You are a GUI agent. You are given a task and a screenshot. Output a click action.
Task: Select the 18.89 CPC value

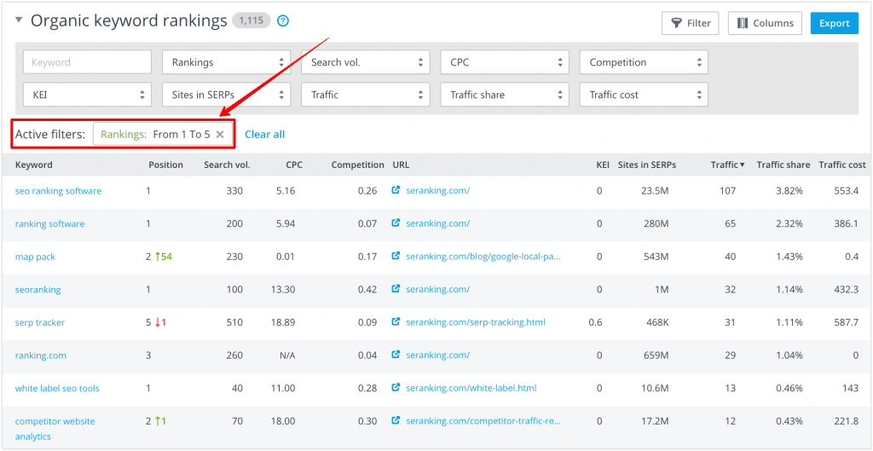click(283, 322)
